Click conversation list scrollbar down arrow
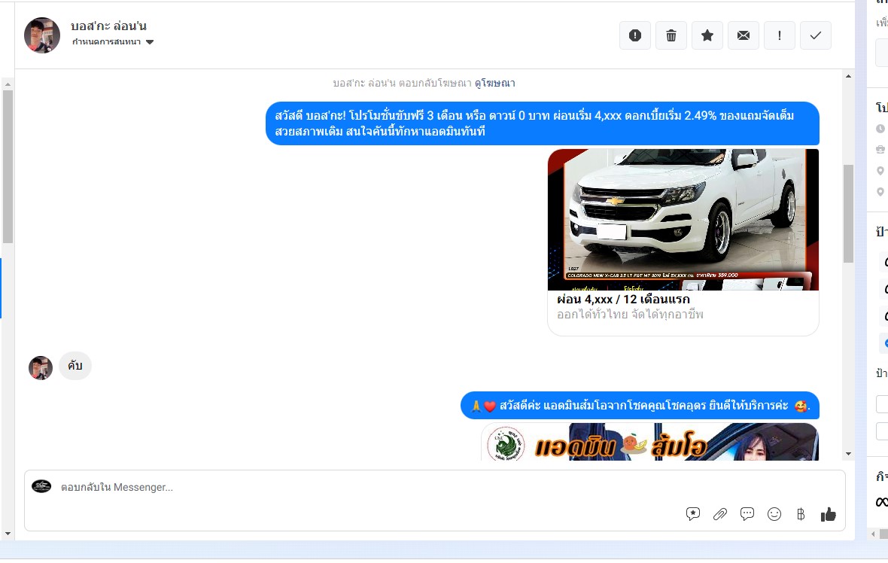The height and width of the screenshot is (563, 888). [8, 534]
